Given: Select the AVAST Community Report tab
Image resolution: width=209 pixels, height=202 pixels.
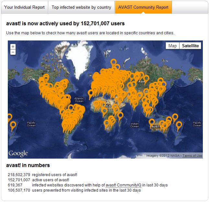Looking at the screenshot, I should 144,7.
